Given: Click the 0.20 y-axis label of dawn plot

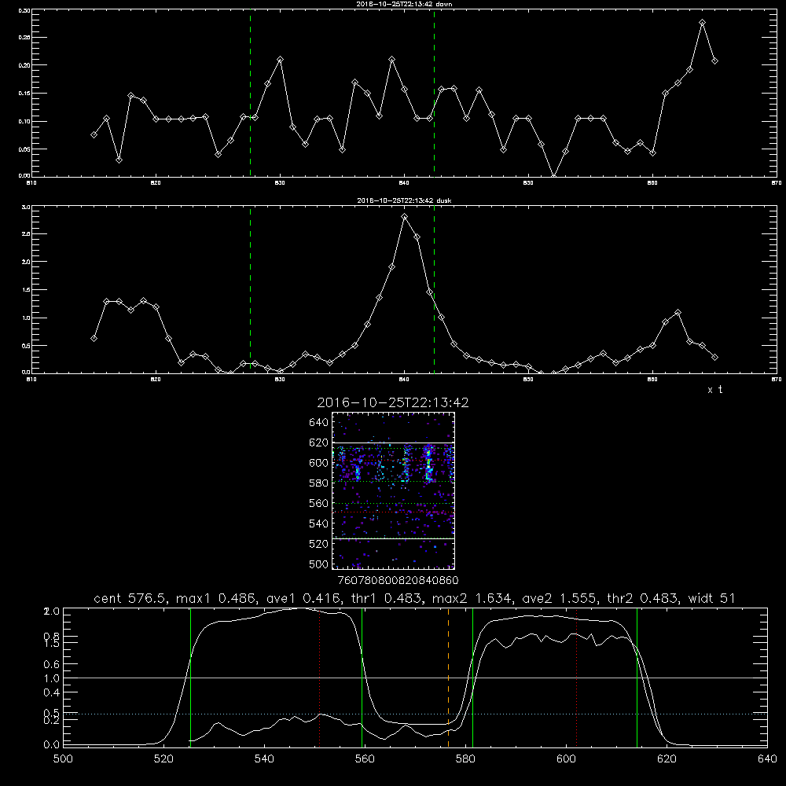Looking at the screenshot, I should click(25, 66).
